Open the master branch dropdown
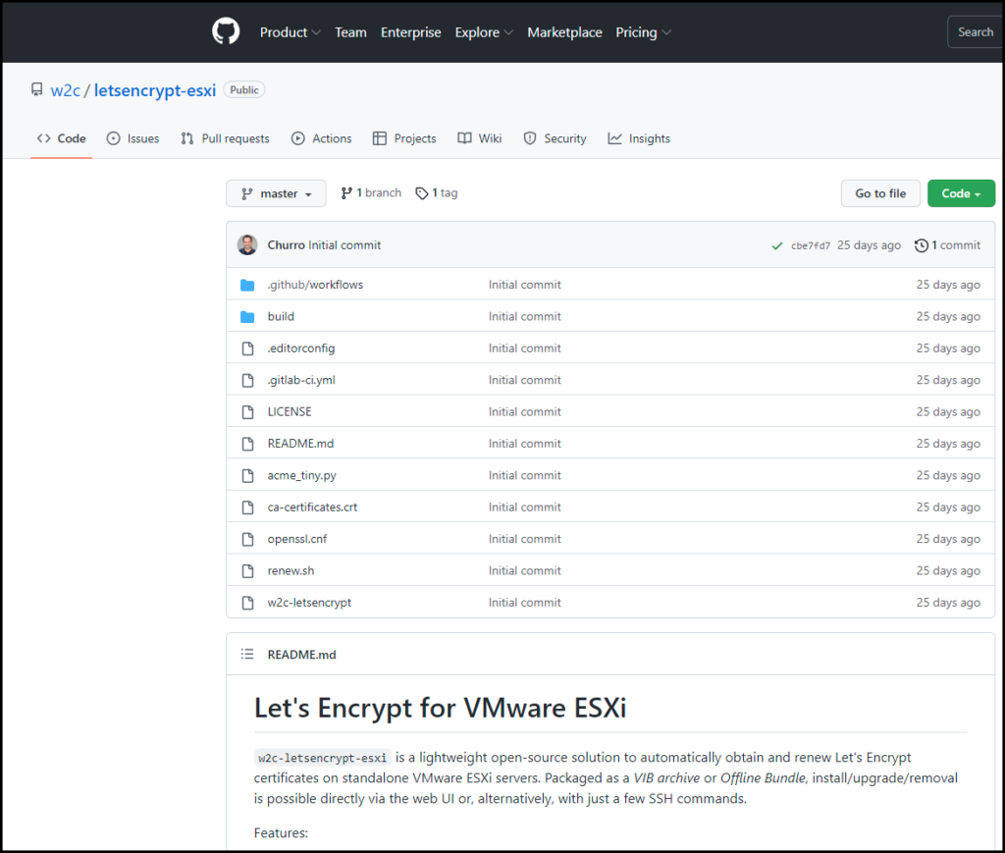The width and height of the screenshot is (1005, 853). coord(276,192)
